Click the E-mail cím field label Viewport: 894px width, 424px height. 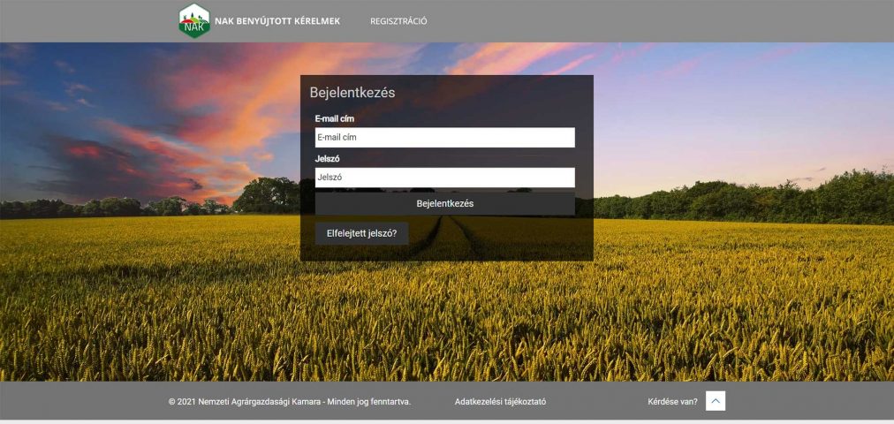point(335,118)
